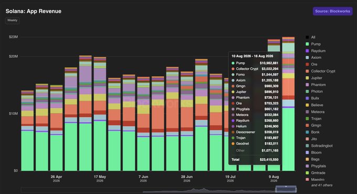Click the Believe legend color swatch

point(307,105)
